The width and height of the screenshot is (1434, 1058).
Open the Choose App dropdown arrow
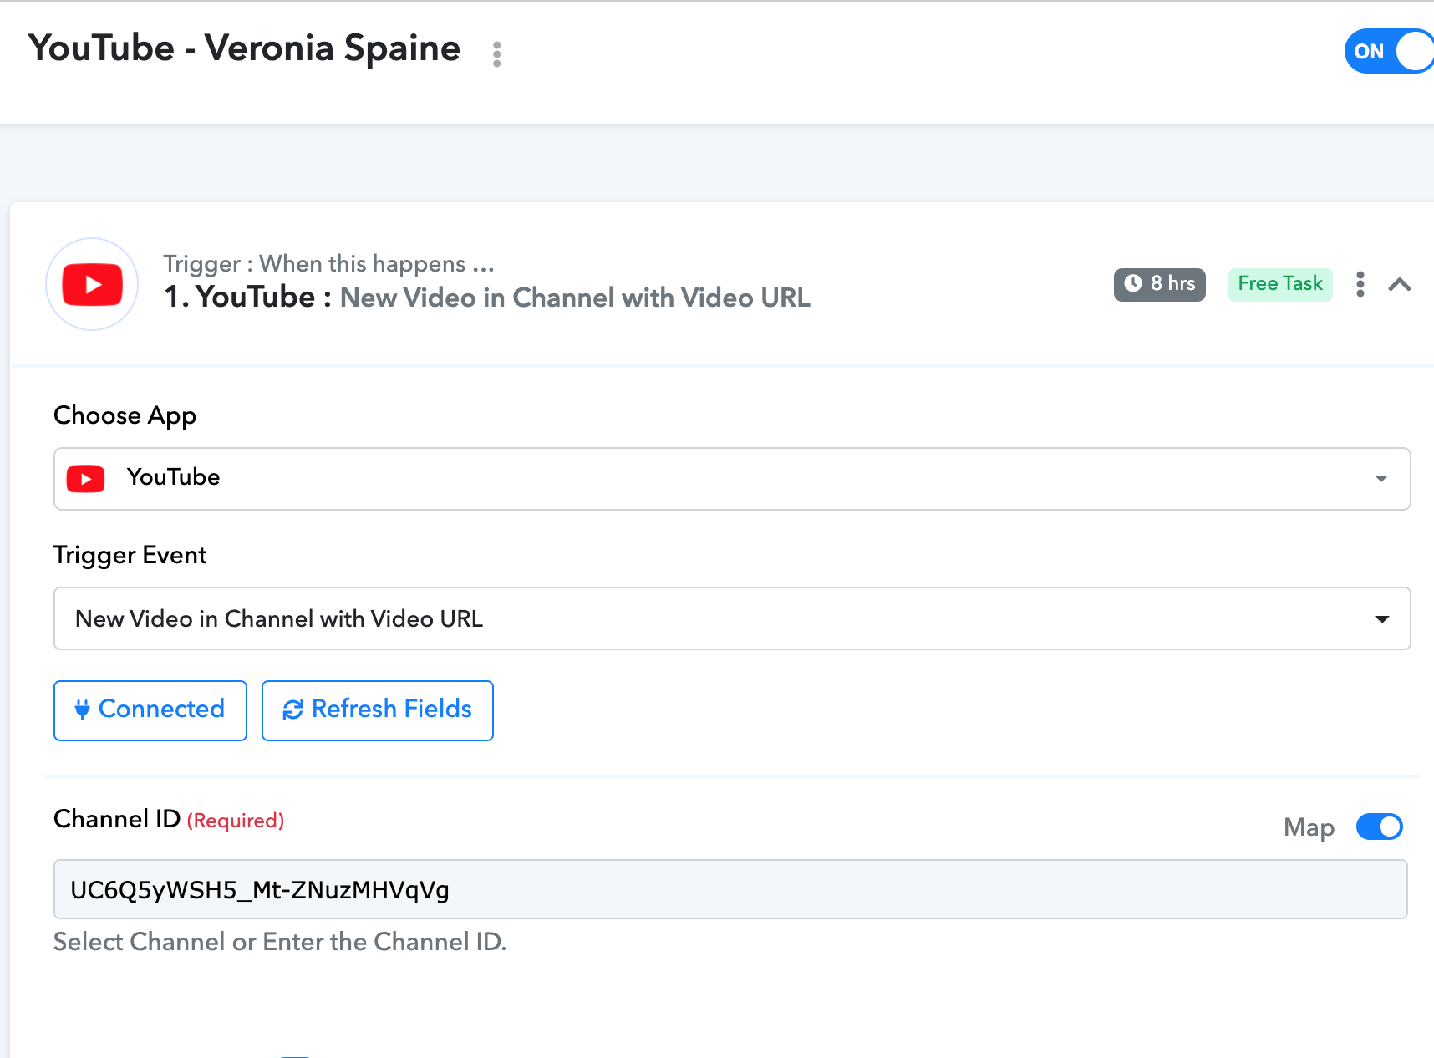click(1381, 479)
